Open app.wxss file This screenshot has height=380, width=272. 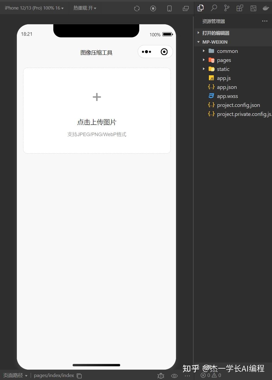point(233,96)
